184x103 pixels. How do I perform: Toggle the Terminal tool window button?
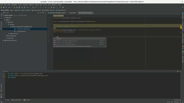(6, 100)
